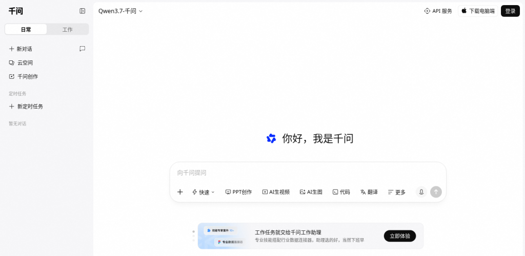The image size is (525, 256).
Task: Select the 翻译 translate tool
Action: point(369,192)
